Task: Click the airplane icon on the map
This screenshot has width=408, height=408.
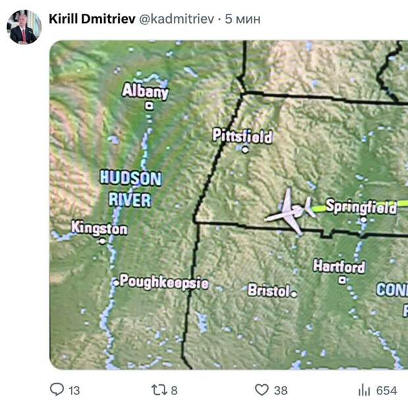Action: point(290,211)
